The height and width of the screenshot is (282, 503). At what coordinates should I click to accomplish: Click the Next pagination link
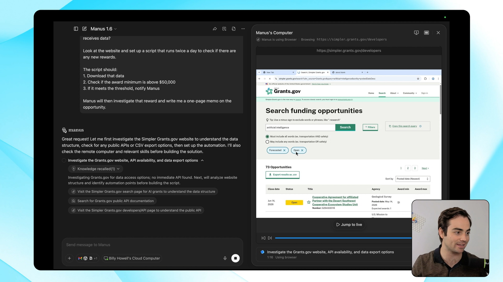pos(425,168)
